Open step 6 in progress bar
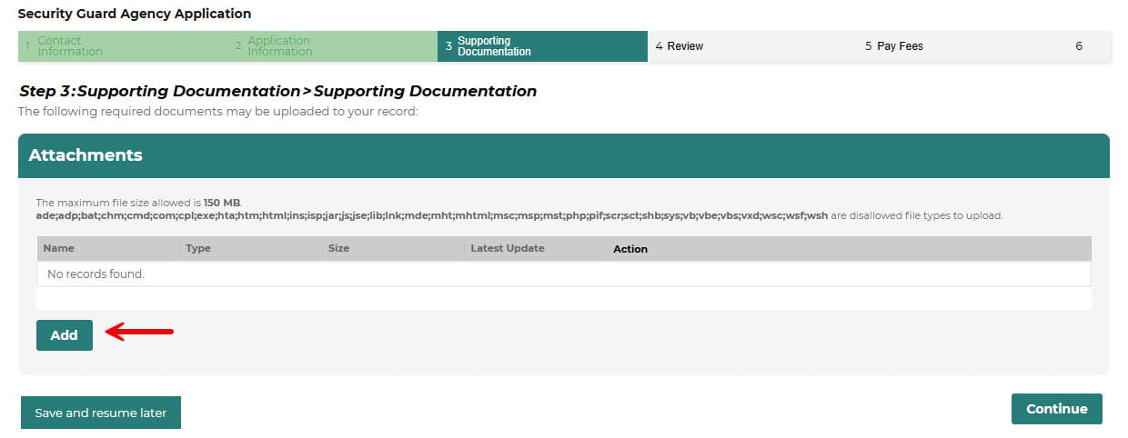 pyautogui.click(x=1088, y=46)
